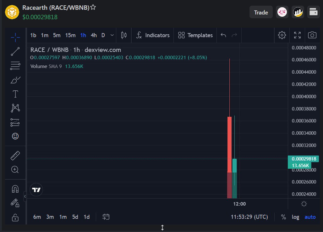Open the pink face icon link
323x232 pixels.
[282, 12]
